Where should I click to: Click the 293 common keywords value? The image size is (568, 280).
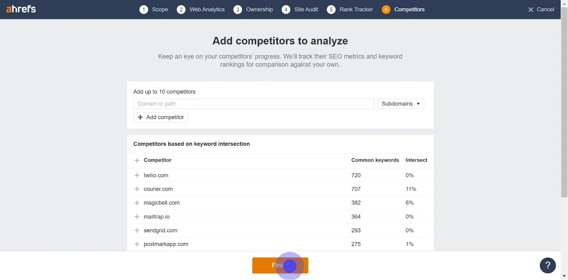(x=356, y=230)
